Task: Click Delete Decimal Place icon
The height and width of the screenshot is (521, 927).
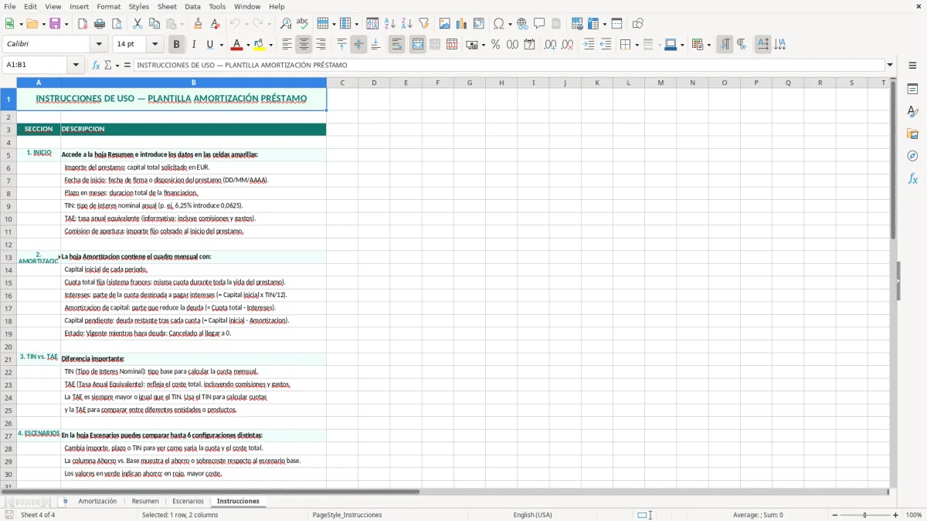Action: coord(568,45)
